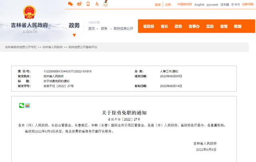256x162 pixels.
Task: Switch to the 数据 navigation tab
Action: click(x=238, y=26)
